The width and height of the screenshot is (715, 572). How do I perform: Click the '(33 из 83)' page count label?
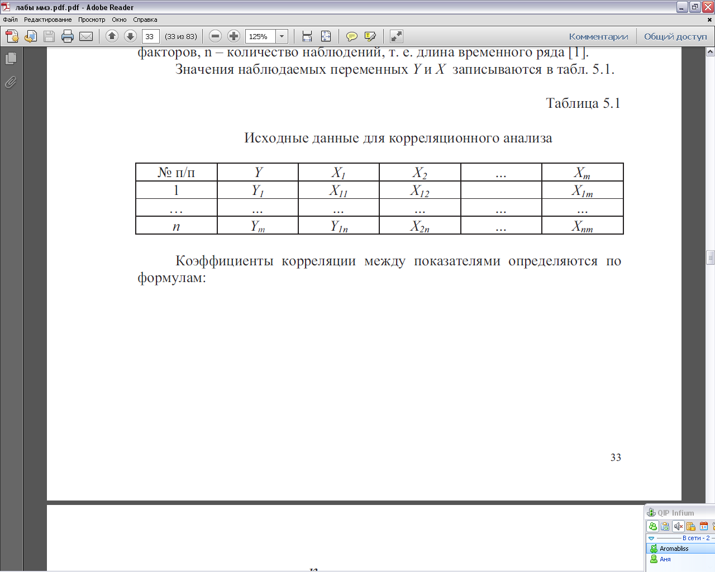click(x=181, y=36)
